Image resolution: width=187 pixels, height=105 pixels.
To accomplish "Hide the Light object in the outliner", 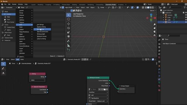I will tap(186, 20).
